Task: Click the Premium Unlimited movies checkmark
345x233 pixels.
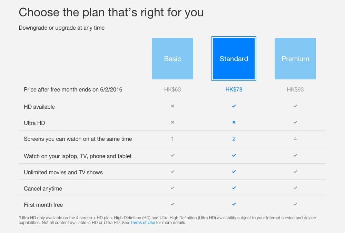Action: coord(295,172)
